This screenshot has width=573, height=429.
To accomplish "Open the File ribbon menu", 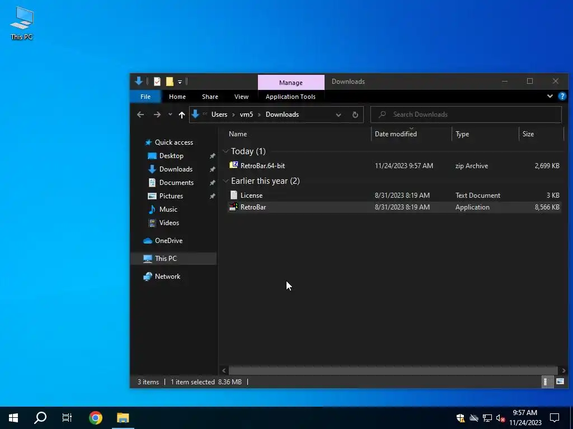I will click(x=145, y=97).
